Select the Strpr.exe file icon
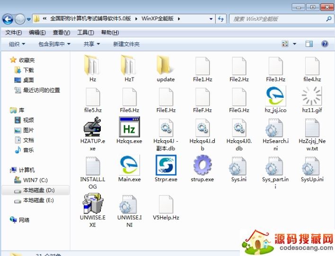This screenshot has width=335, height=256. point(166,166)
